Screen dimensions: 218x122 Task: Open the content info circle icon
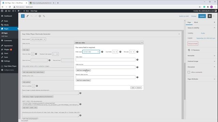(40, 16)
